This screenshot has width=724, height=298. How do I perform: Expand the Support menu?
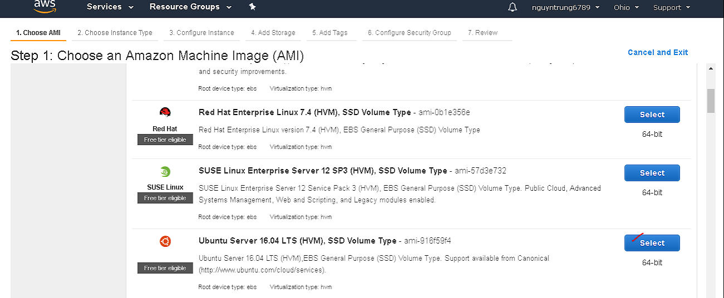tap(671, 7)
